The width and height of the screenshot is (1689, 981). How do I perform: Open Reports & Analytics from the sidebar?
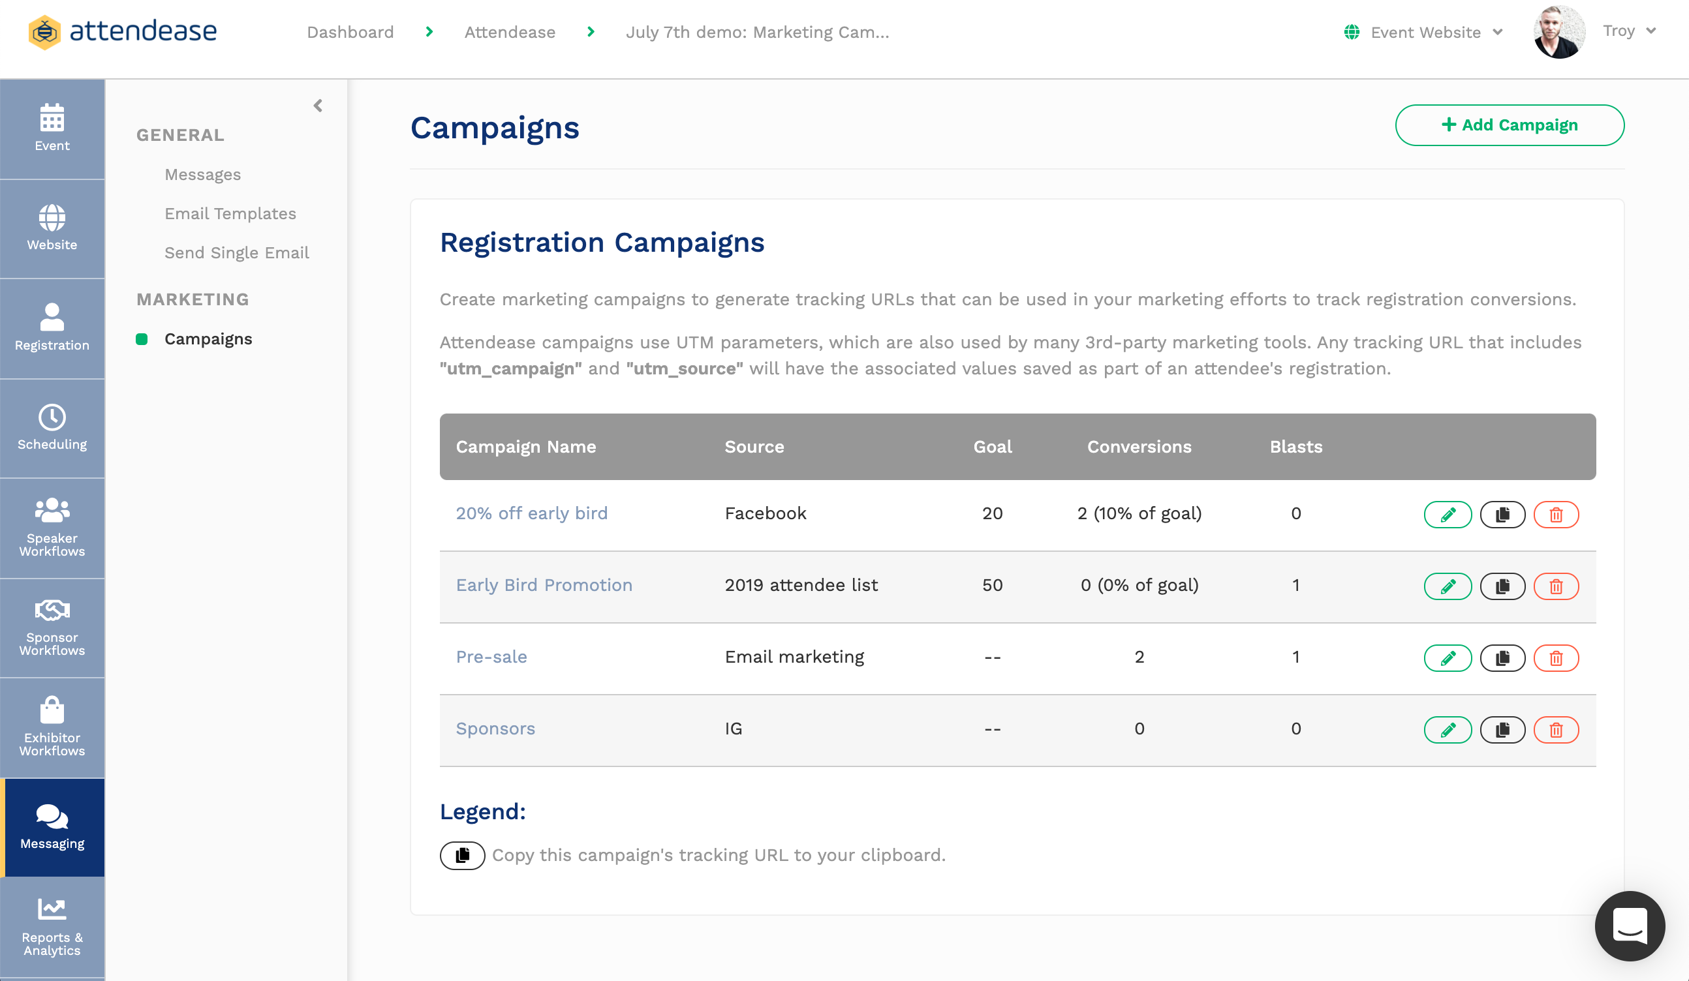pyautogui.click(x=52, y=928)
